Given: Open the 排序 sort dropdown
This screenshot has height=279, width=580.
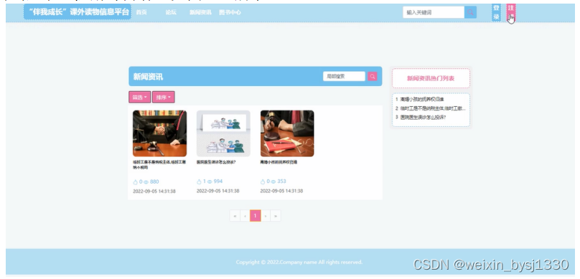Looking at the screenshot, I should [164, 98].
